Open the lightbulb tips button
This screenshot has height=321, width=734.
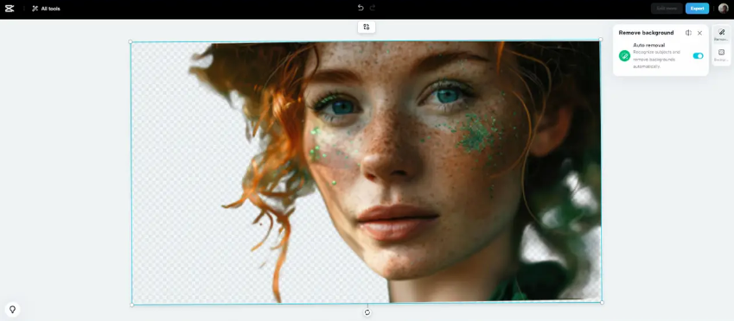pos(13,309)
